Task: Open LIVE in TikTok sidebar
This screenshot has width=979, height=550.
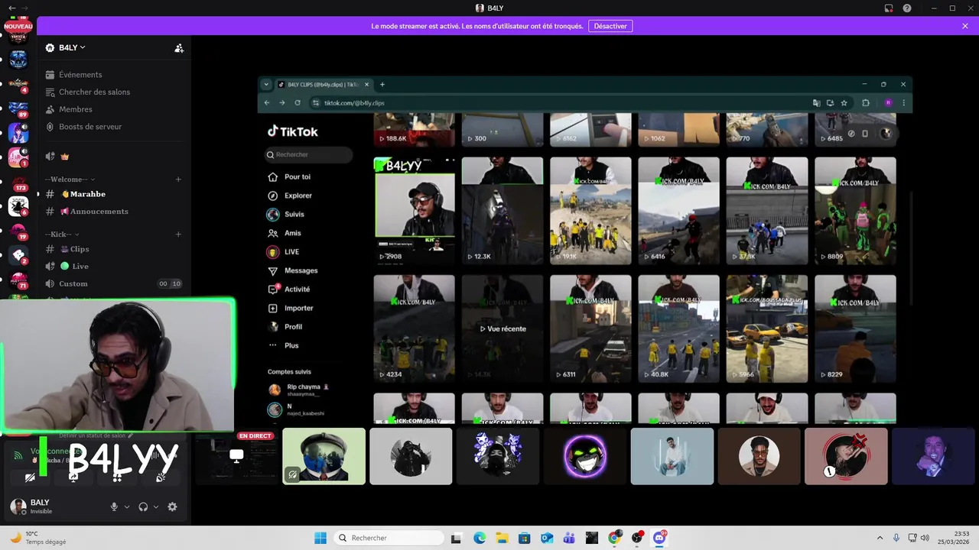Action: click(x=291, y=252)
